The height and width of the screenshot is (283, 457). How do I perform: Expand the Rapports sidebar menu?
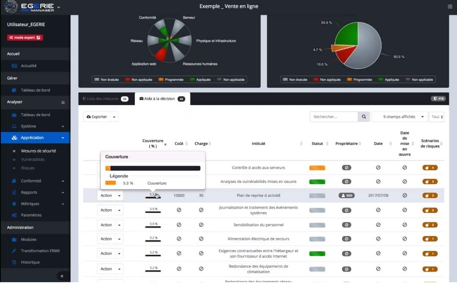click(35, 192)
